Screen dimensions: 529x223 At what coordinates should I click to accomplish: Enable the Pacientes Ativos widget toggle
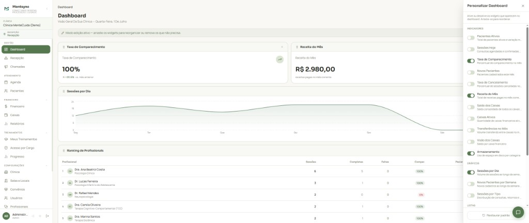pos(471,38)
